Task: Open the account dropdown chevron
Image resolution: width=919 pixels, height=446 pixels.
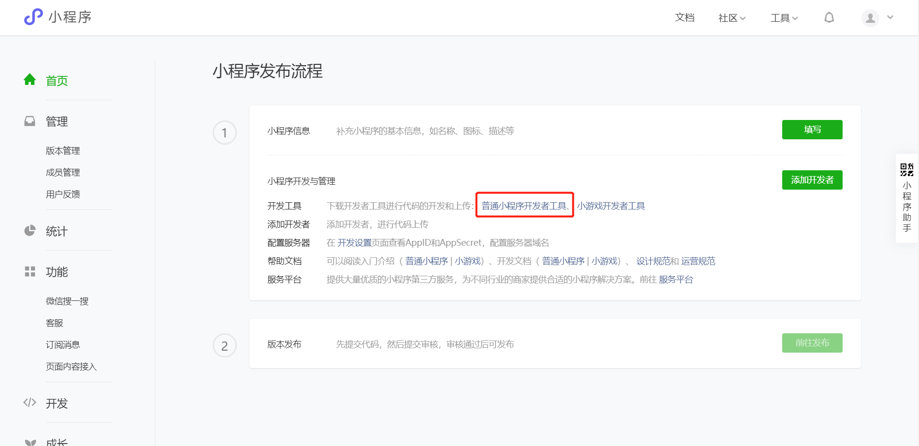Action: coord(890,17)
